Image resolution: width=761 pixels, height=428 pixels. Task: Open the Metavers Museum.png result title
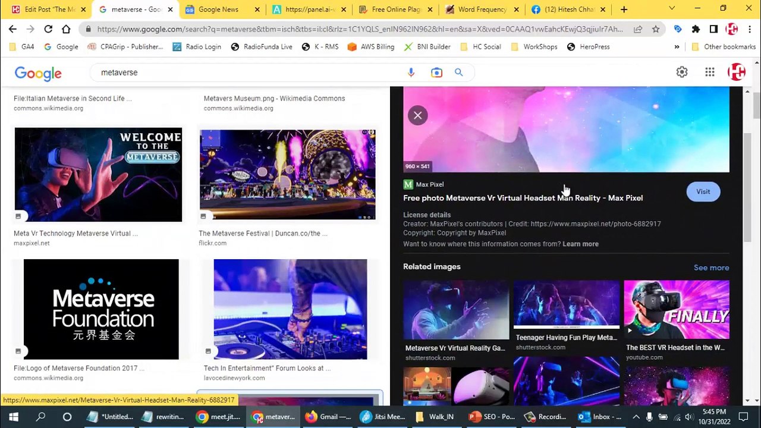[274, 99]
